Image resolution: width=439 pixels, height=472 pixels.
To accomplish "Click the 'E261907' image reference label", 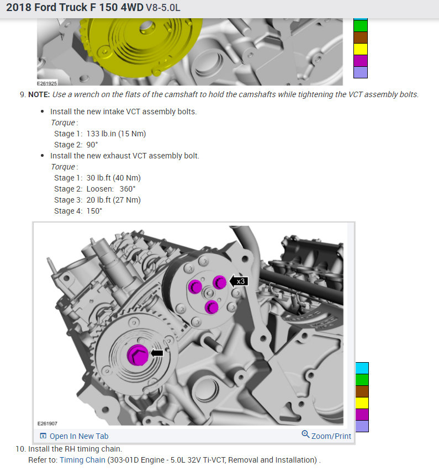I will coord(47,423).
